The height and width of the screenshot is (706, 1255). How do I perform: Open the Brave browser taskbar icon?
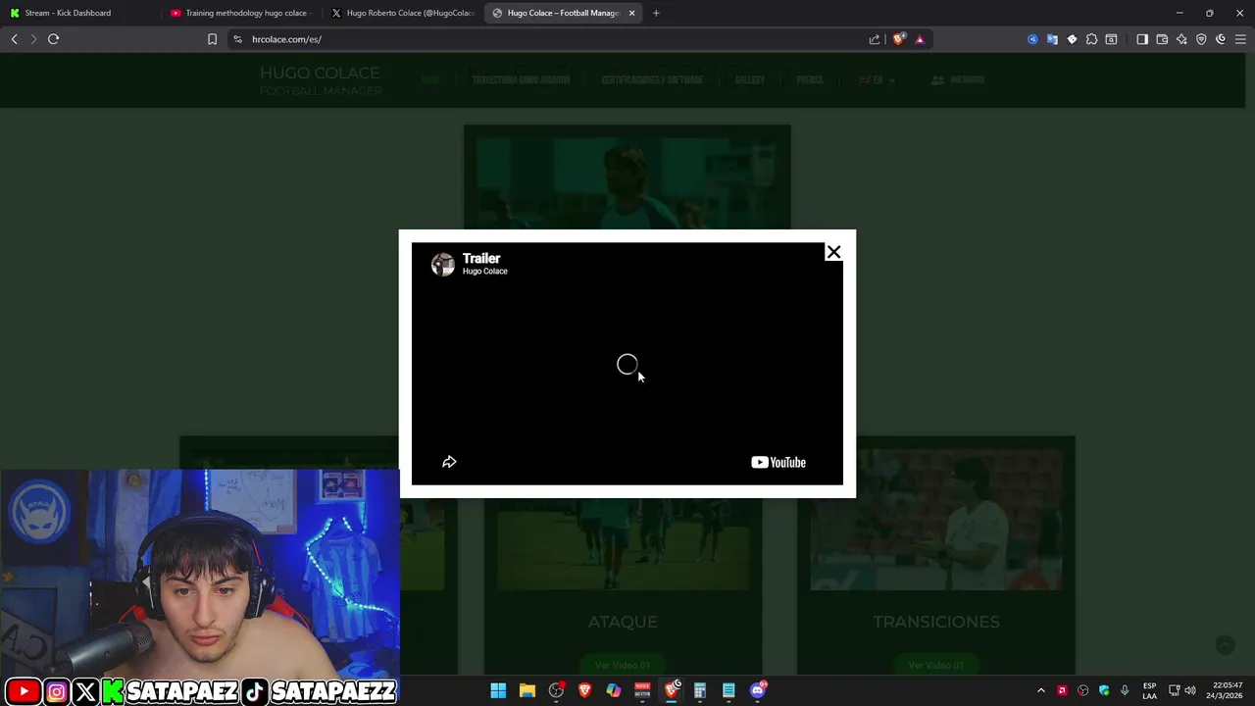click(584, 690)
